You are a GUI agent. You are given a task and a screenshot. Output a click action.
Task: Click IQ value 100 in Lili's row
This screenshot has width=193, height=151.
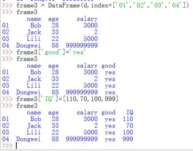128,132
